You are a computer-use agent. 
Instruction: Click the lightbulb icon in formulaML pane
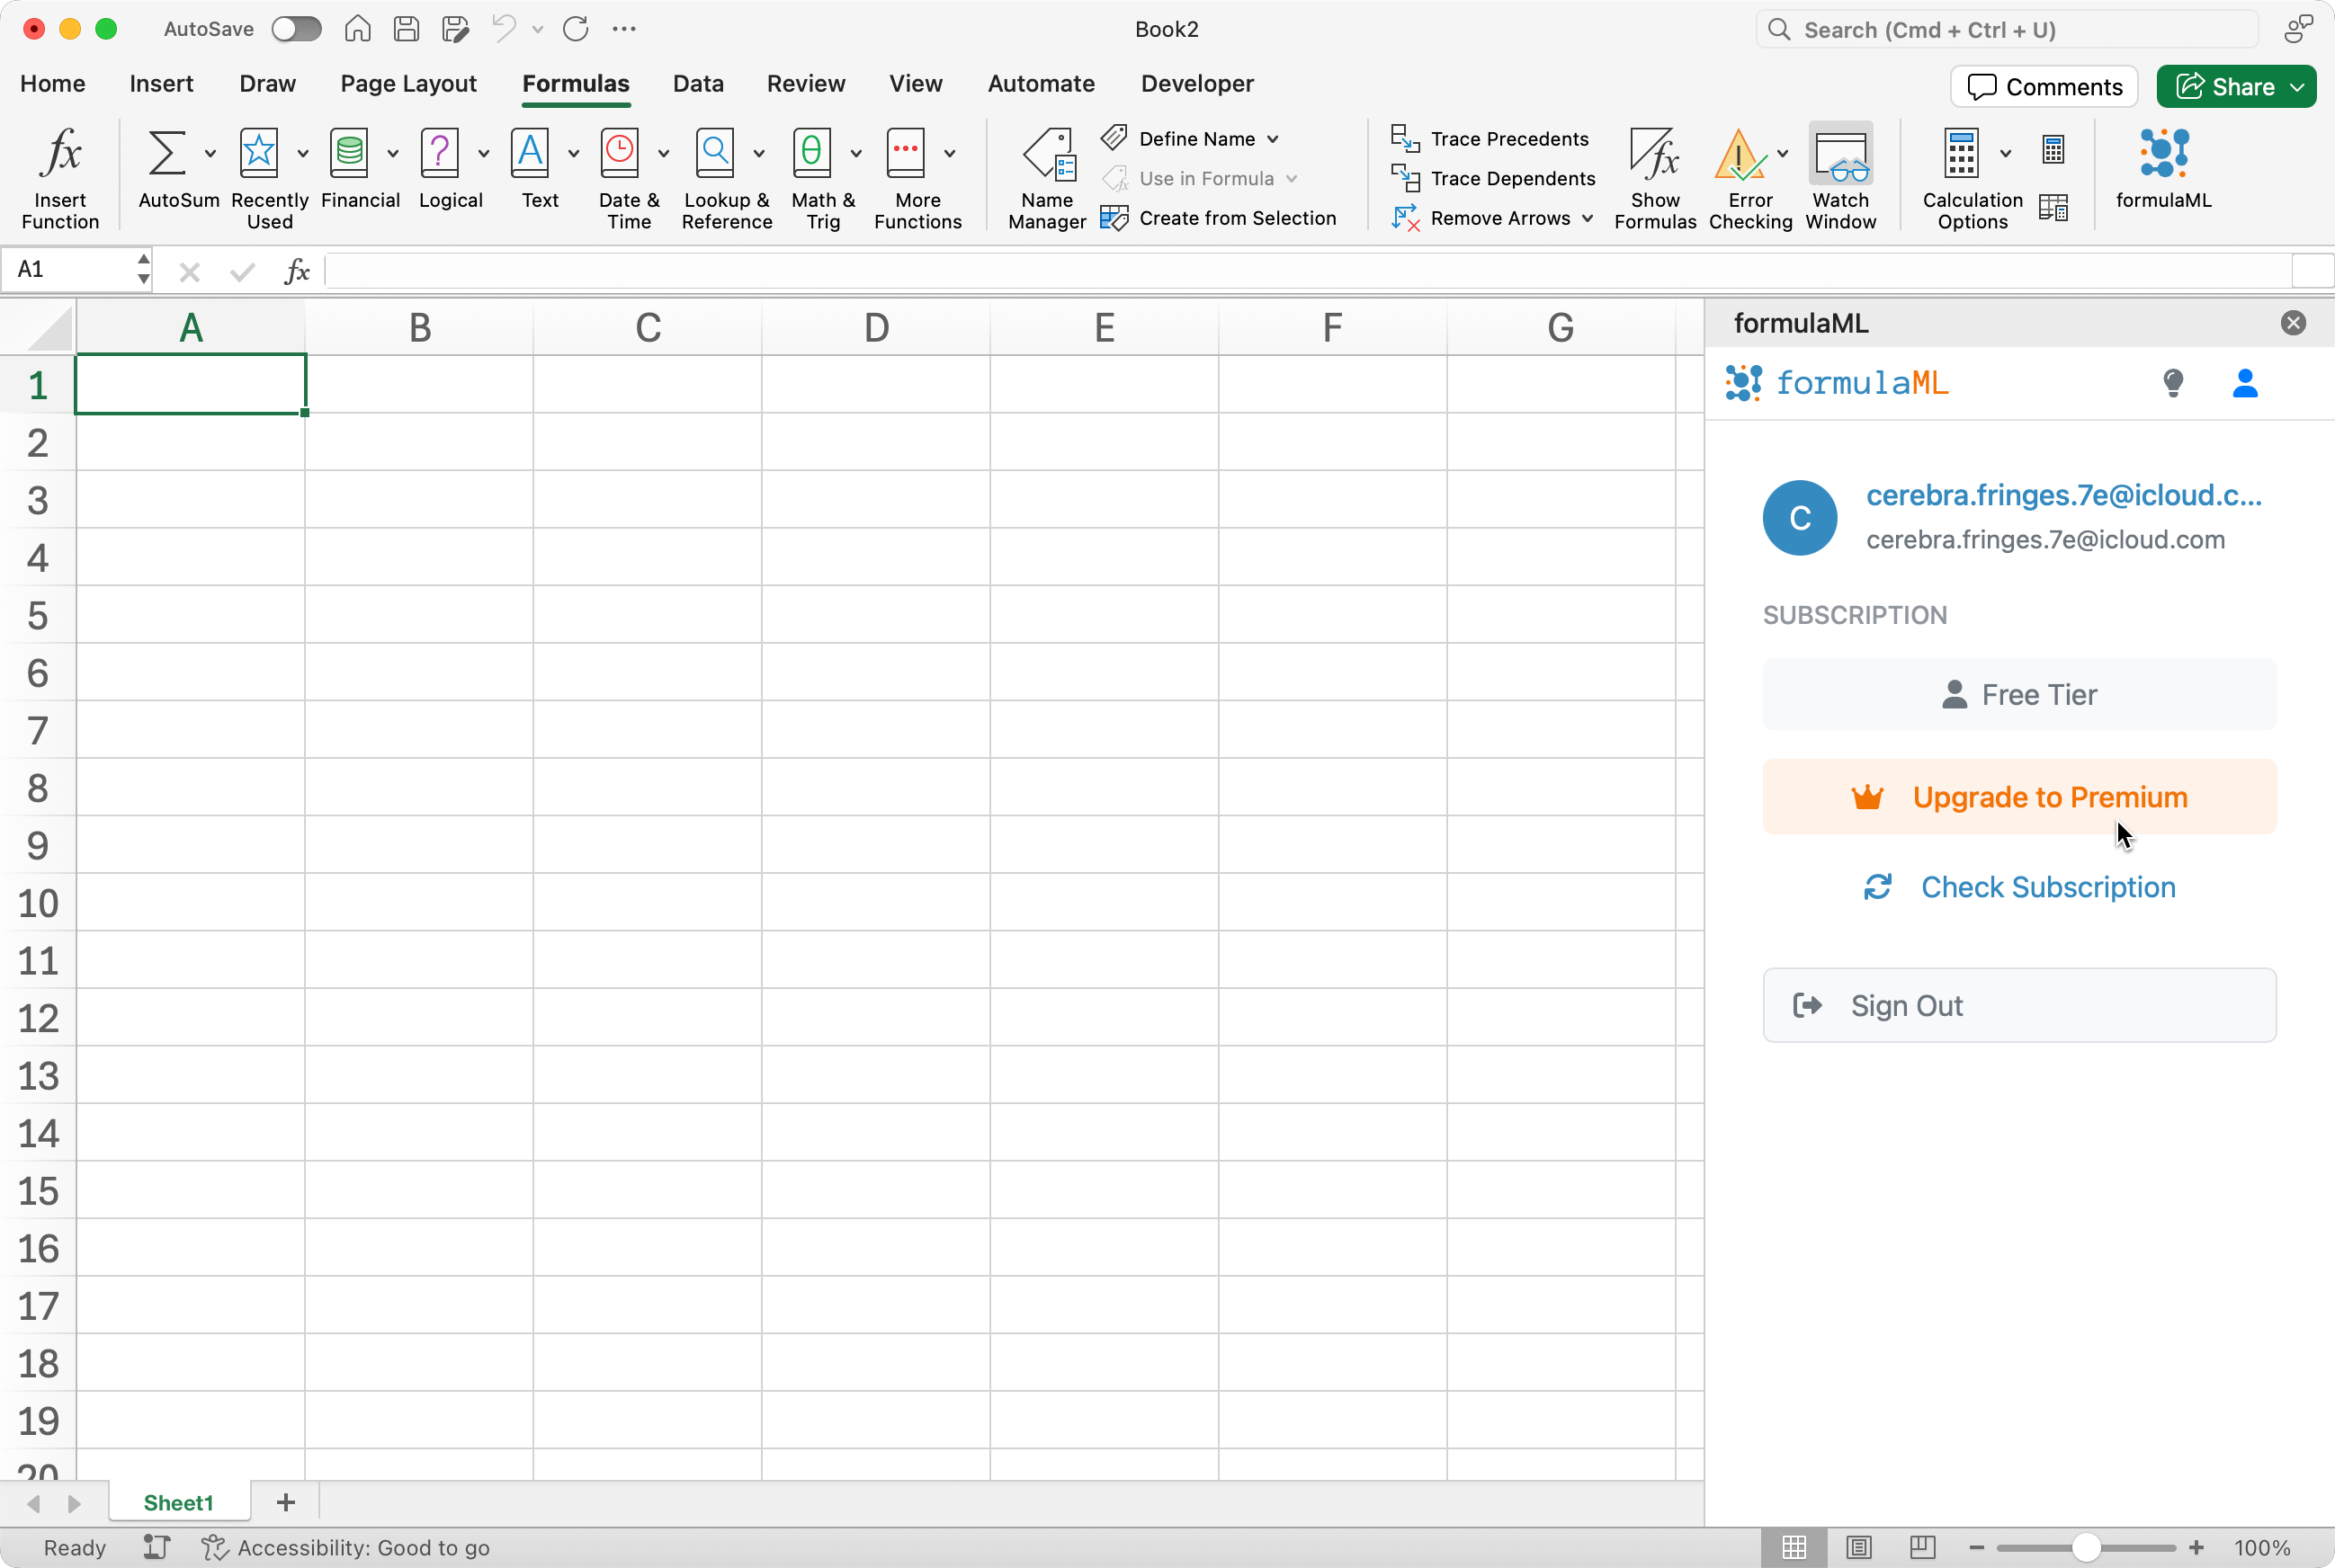pos(2173,383)
